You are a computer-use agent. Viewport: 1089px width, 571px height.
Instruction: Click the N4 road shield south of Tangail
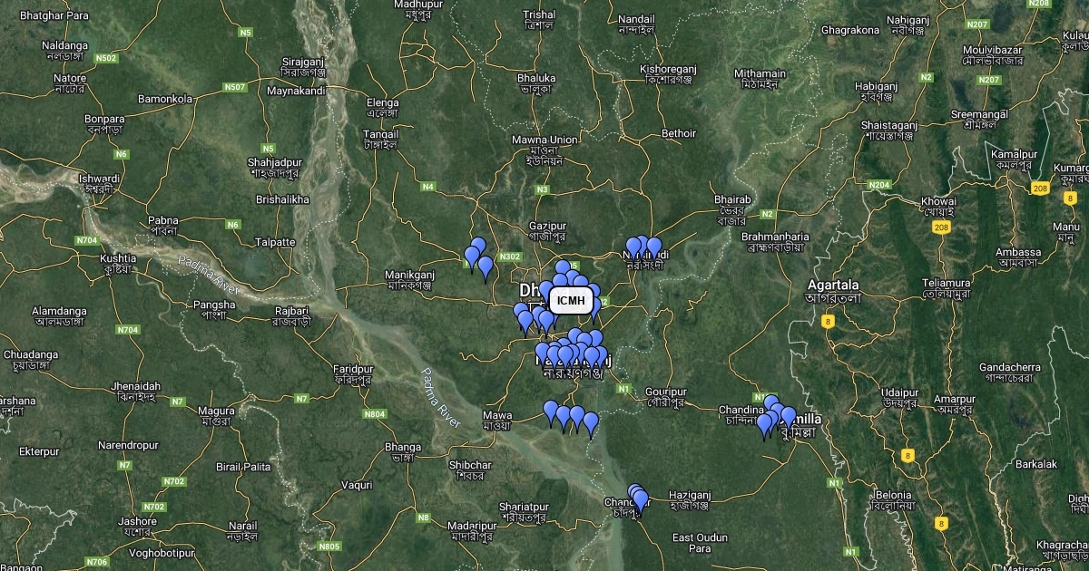tap(428, 187)
